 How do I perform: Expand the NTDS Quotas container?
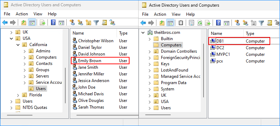click(x=12, y=108)
